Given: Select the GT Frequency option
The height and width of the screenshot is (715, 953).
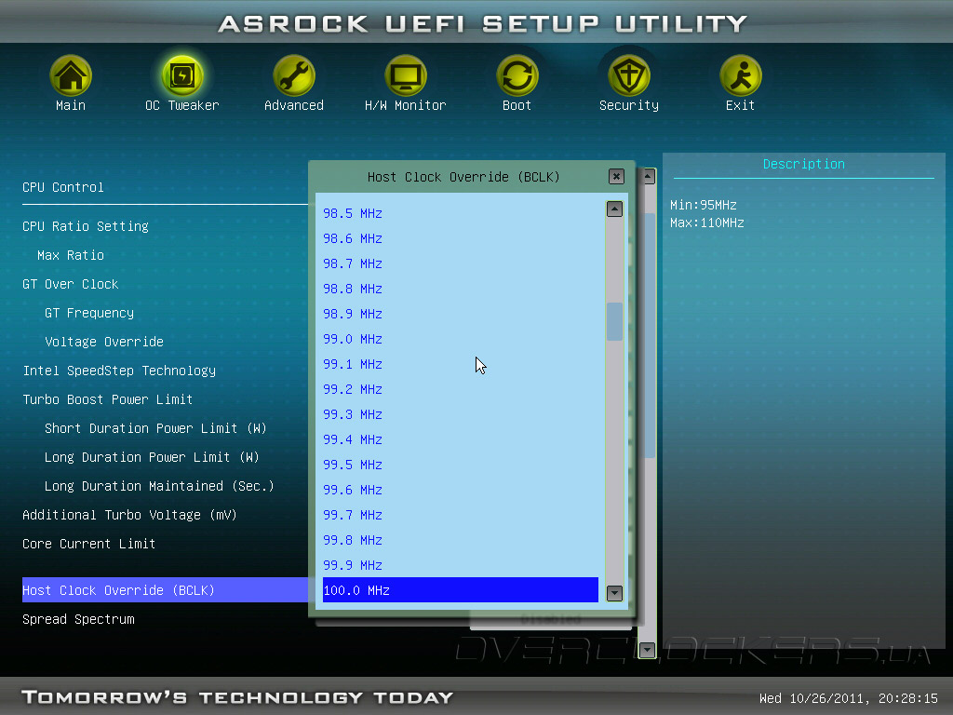Looking at the screenshot, I should point(89,313).
